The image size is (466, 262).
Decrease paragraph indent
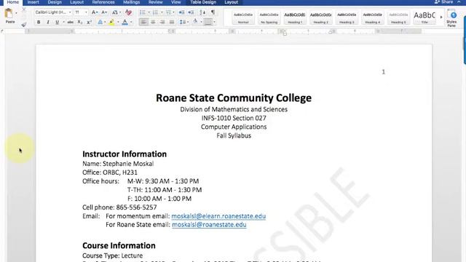point(181,12)
